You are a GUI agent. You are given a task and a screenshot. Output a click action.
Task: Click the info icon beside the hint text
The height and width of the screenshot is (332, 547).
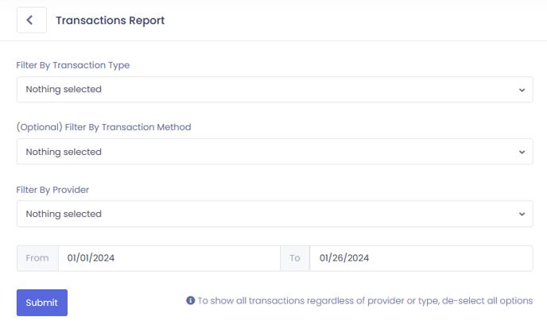coord(191,300)
